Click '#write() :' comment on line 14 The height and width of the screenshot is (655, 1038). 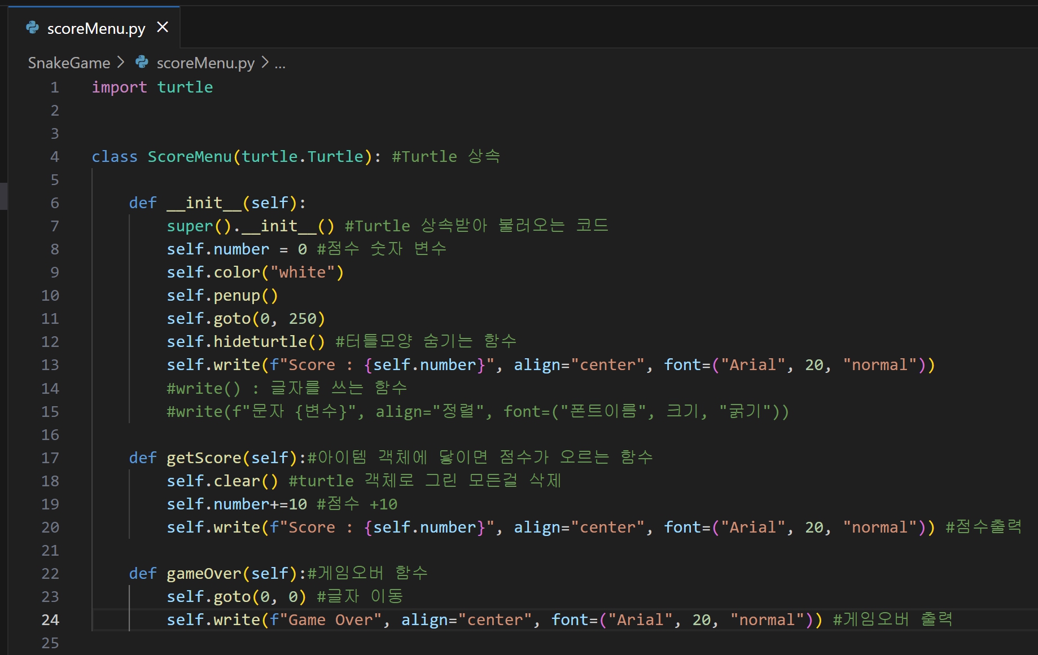click(213, 389)
